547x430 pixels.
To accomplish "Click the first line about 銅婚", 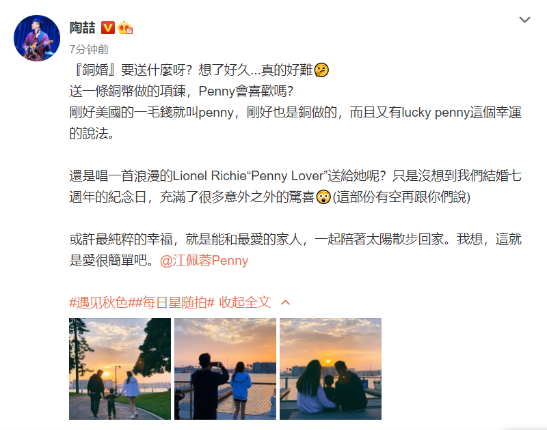I will pyautogui.click(x=199, y=70).
